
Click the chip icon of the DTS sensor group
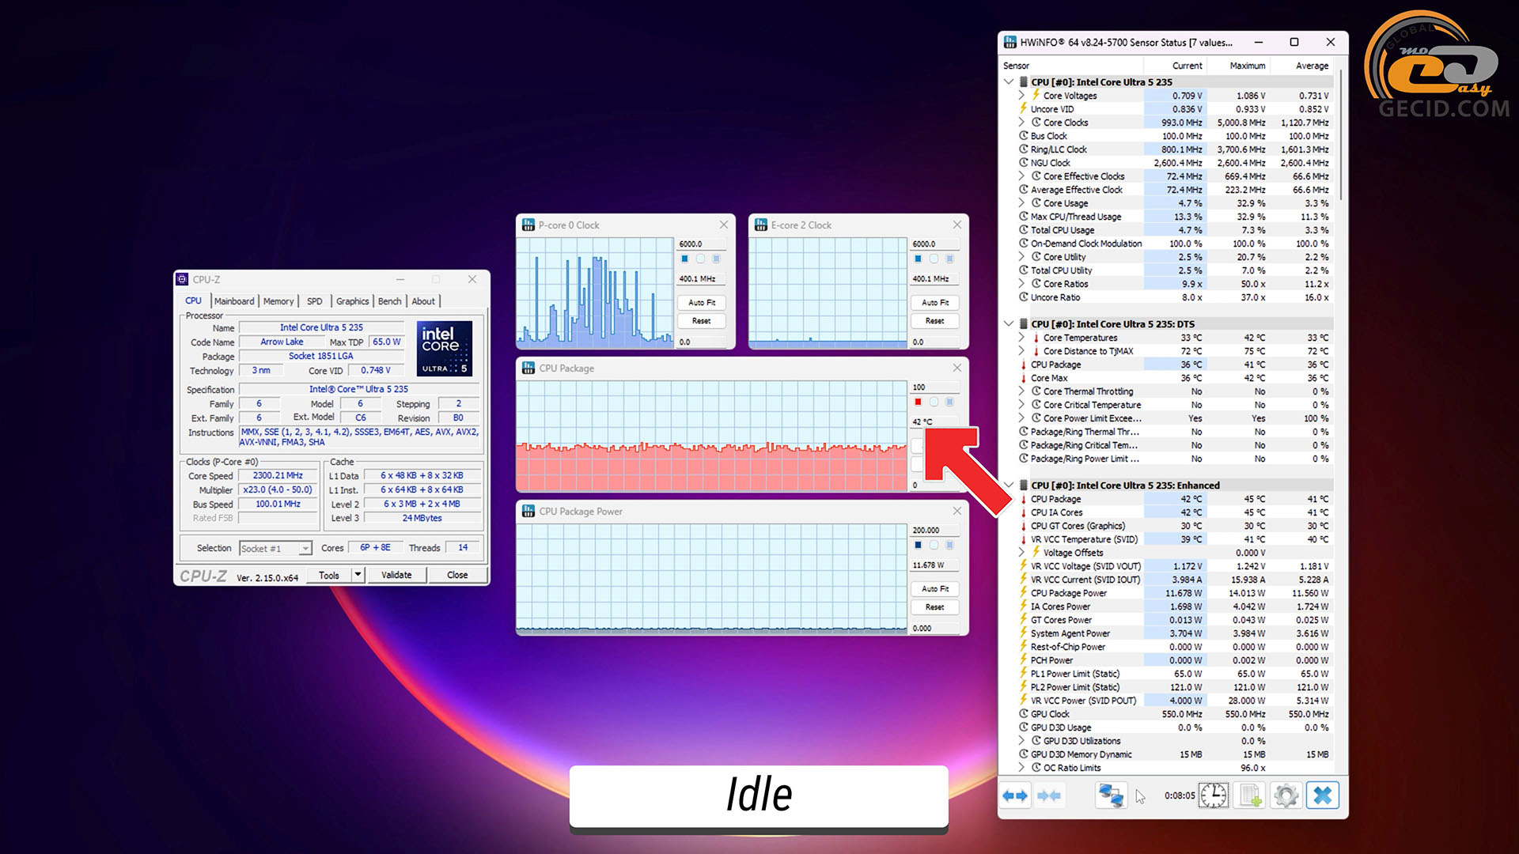(1024, 324)
